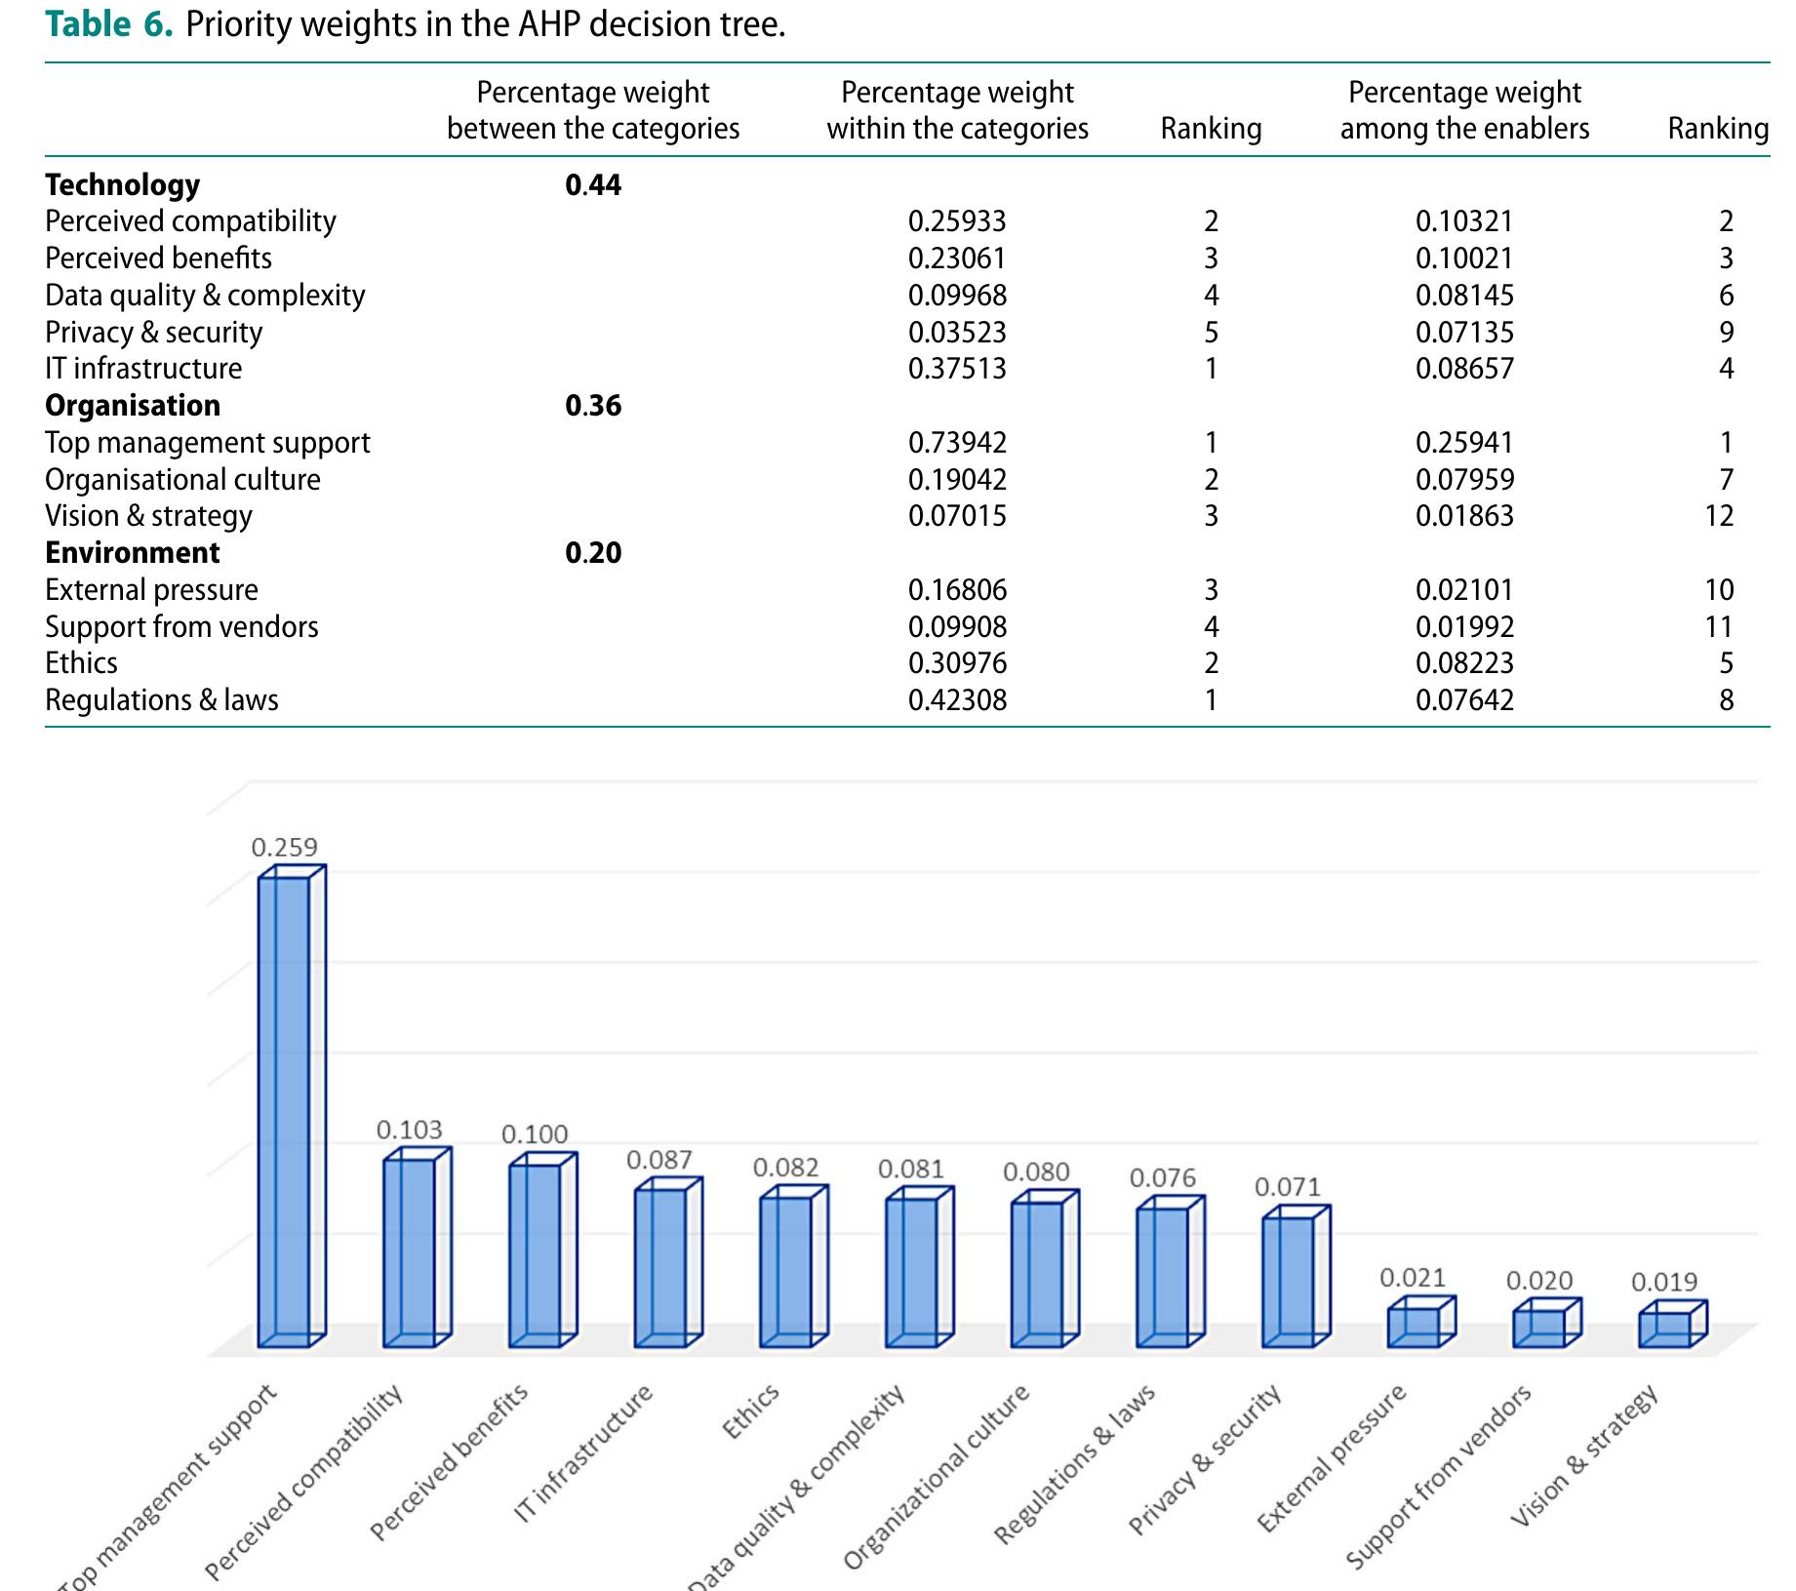Click the value 0.42308 in the table
This screenshot has height=1591, width=1796.
pos(957,700)
